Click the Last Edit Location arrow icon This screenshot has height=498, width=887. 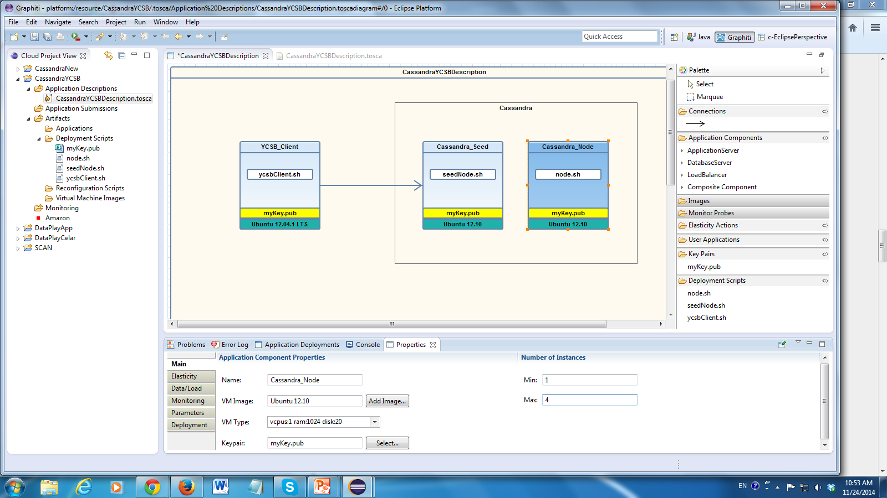click(165, 37)
